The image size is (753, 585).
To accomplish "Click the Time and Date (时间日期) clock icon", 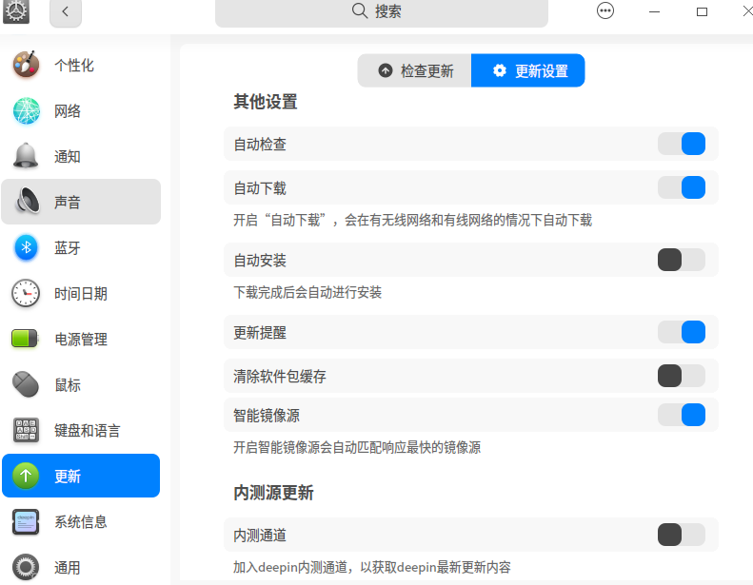I will 26,293.
